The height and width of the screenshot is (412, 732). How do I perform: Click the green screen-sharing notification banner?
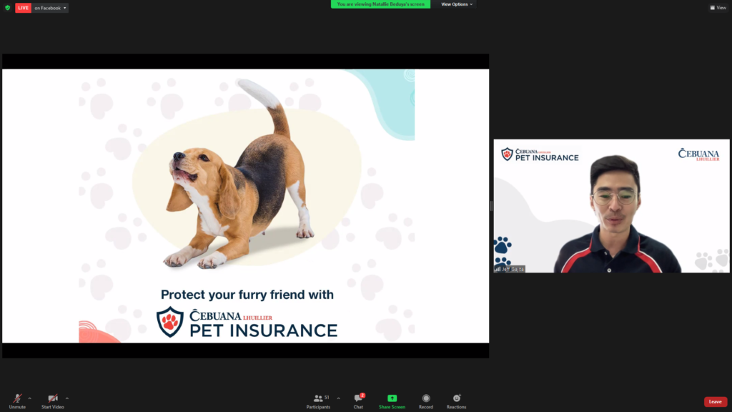coord(380,4)
